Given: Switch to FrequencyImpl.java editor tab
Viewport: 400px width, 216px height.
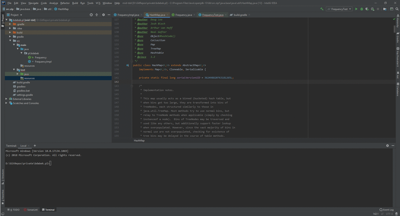Looking at the screenshot, I should coord(128,15).
